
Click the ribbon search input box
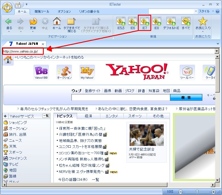171,11
